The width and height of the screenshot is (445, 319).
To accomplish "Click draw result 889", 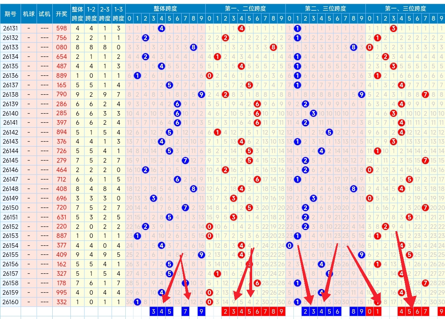I will (61, 75).
